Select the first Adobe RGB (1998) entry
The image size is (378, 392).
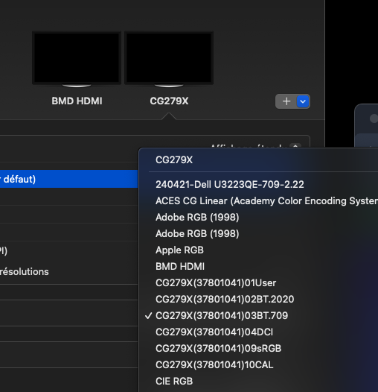[x=197, y=218]
